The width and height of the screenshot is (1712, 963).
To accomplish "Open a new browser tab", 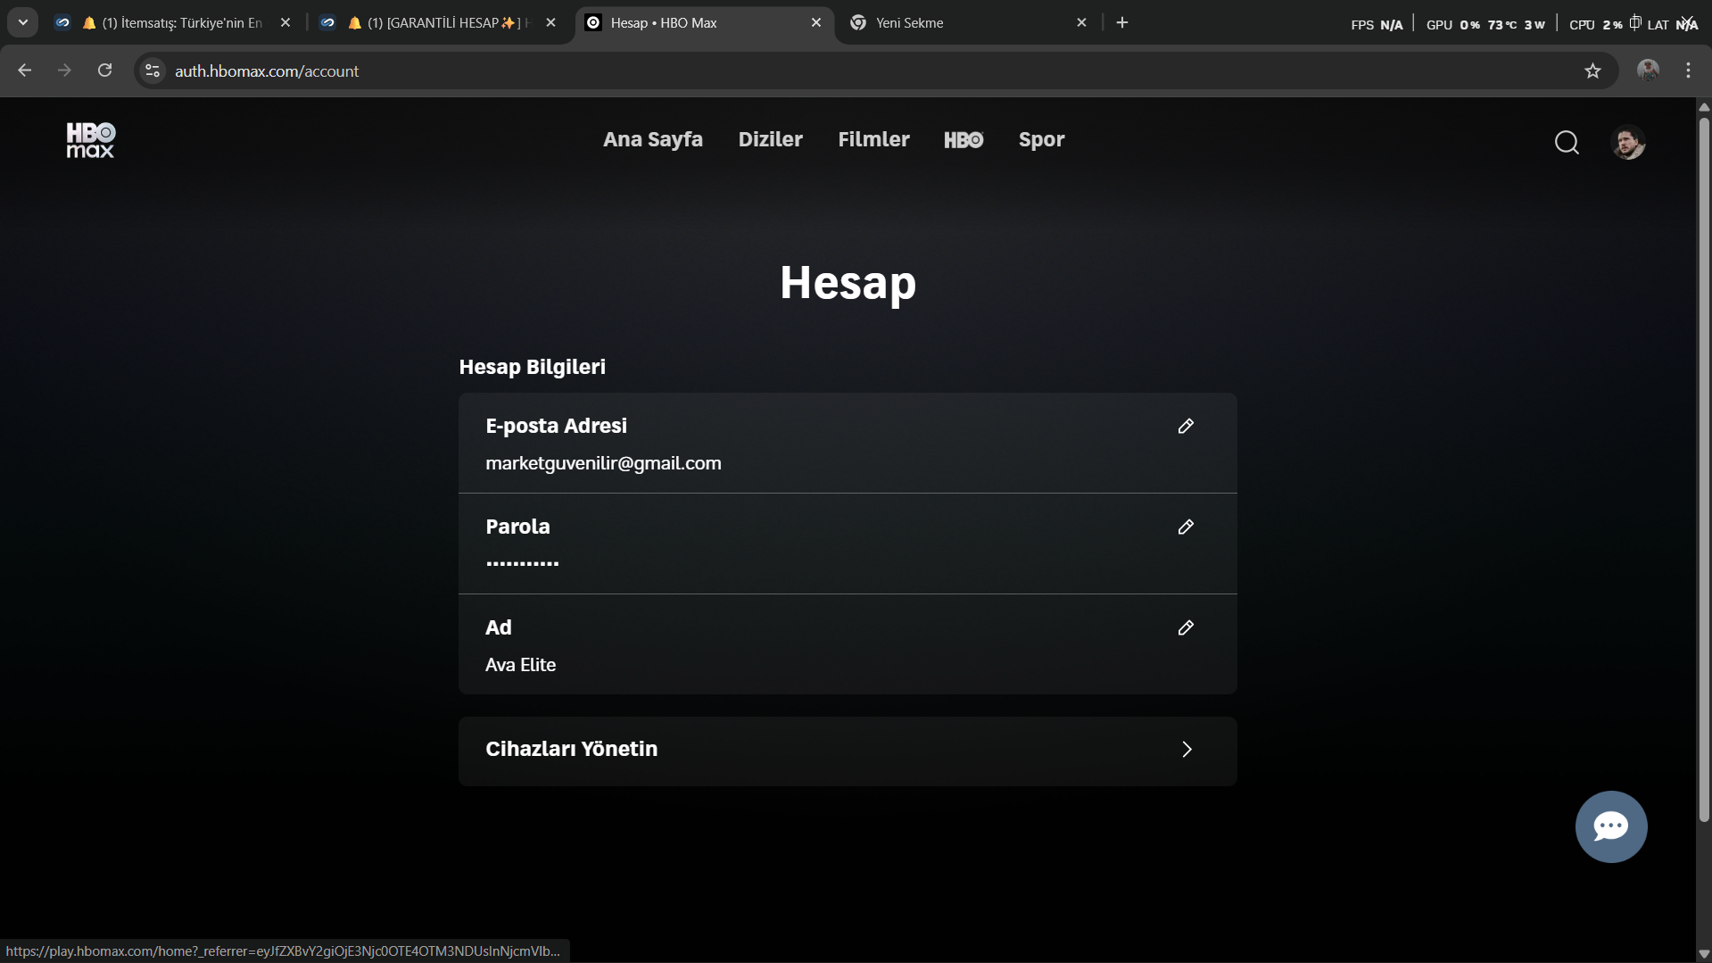I will (1122, 22).
